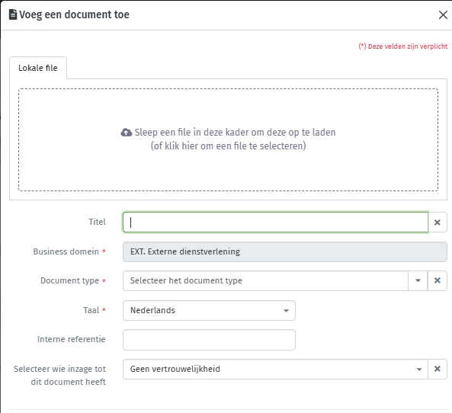Click the cloud upload icon in the drop area
This screenshot has height=413, width=452.
point(127,133)
